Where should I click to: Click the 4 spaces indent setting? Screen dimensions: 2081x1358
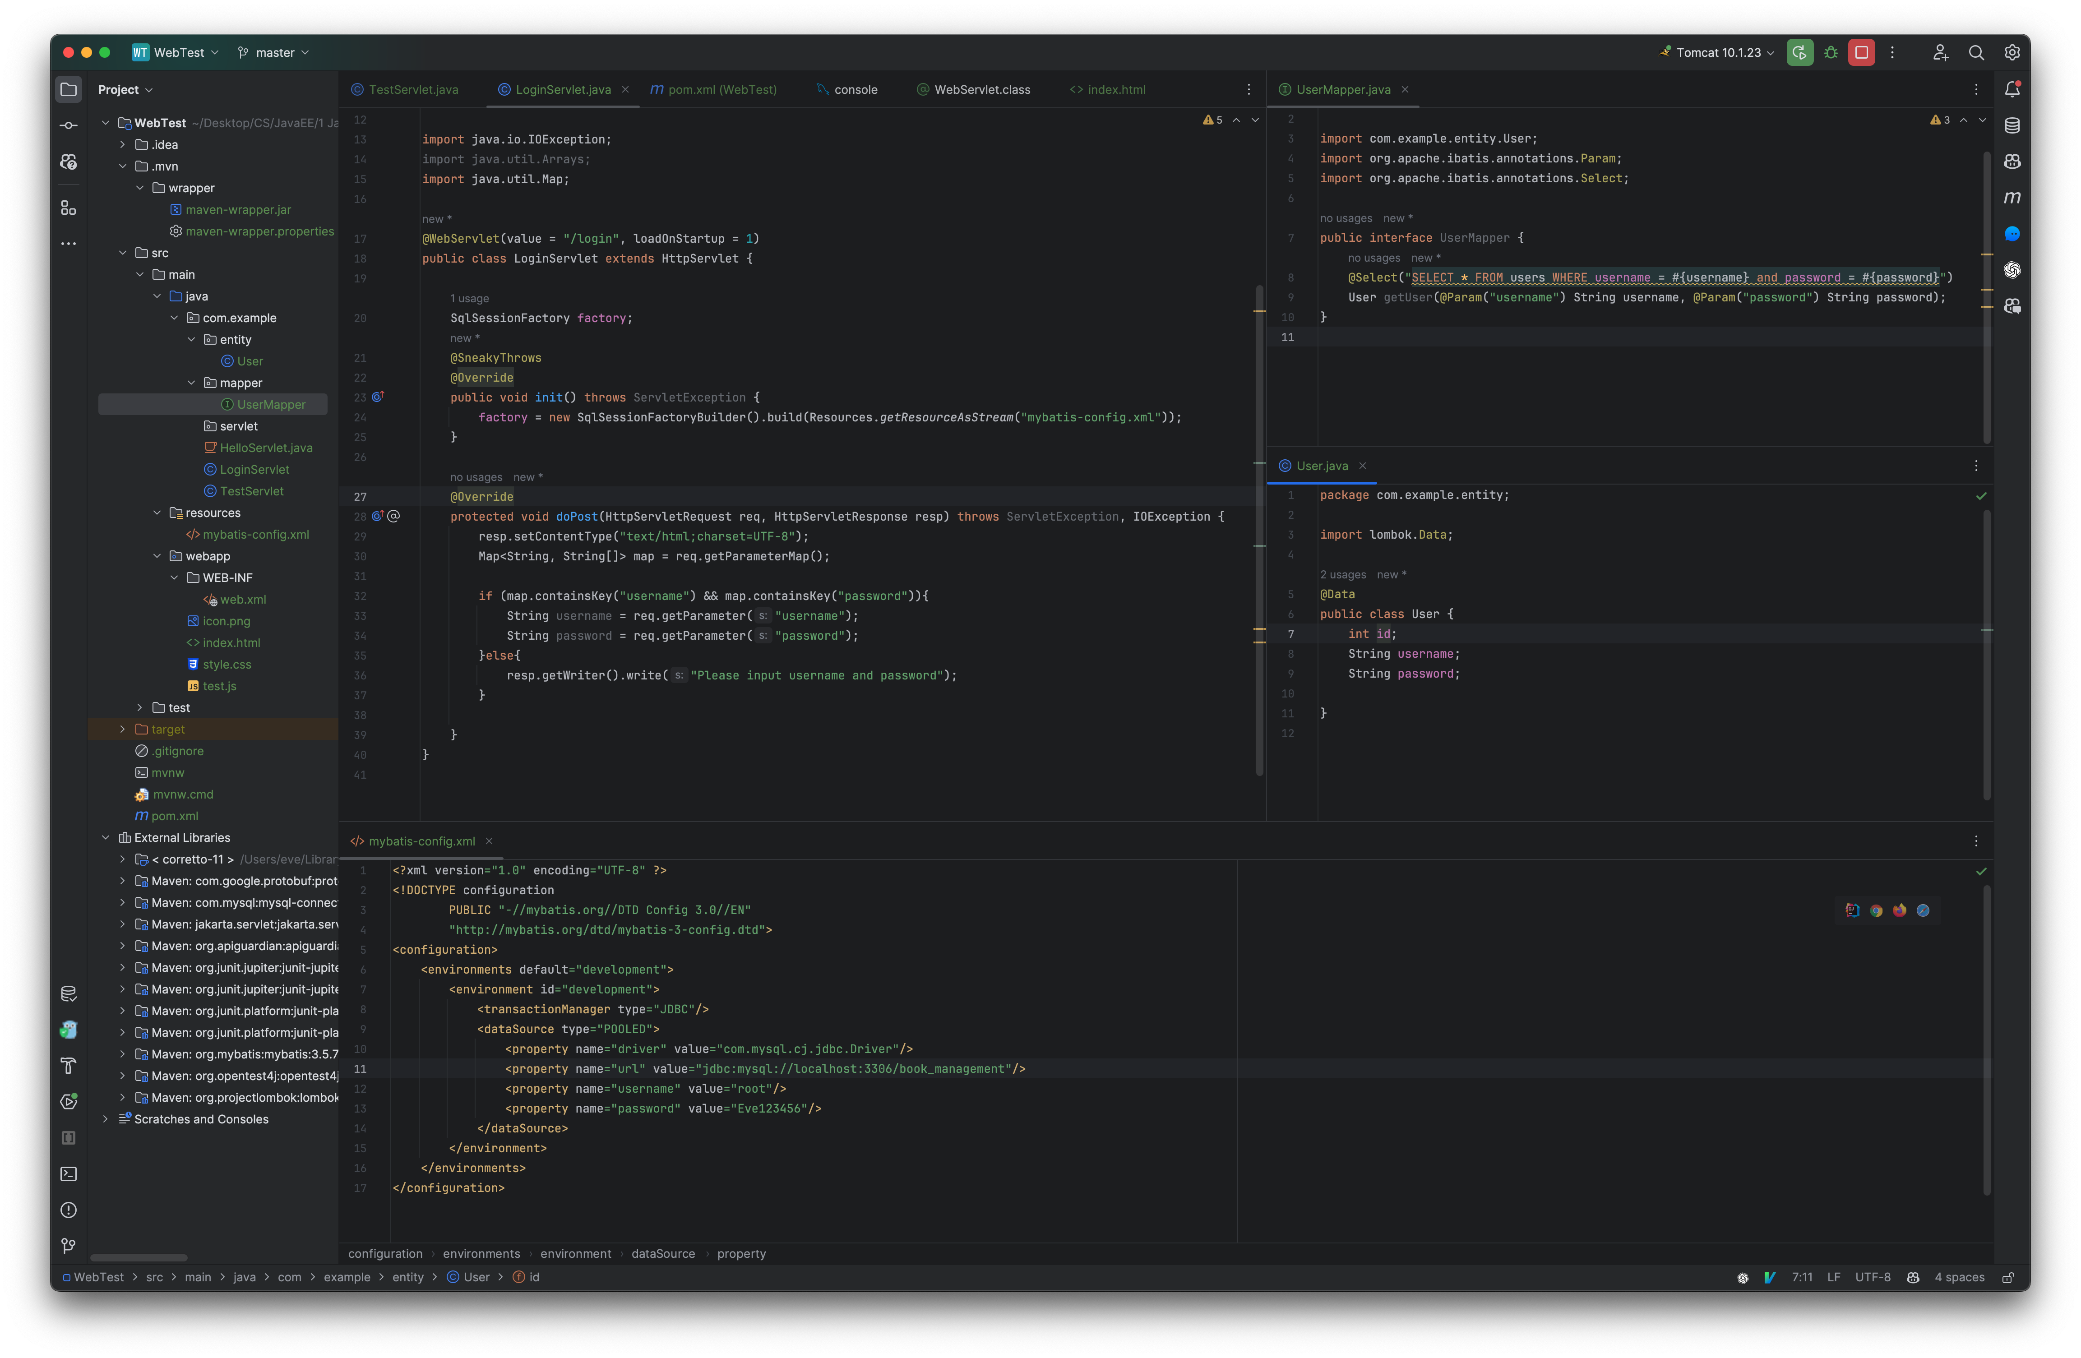tap(1959, 1278)
